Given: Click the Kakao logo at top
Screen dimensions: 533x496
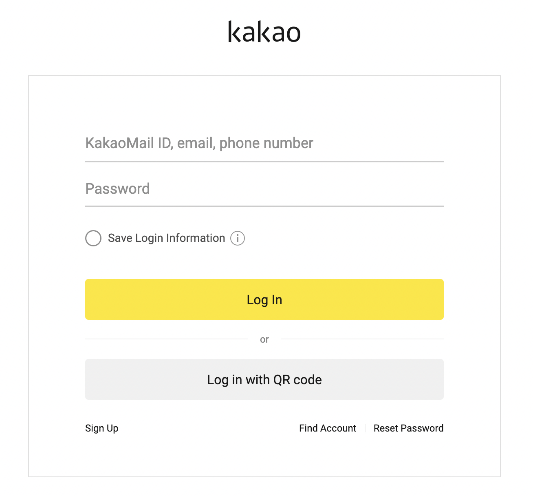Looking at the screenshot, I should click(x=264, y=32).
